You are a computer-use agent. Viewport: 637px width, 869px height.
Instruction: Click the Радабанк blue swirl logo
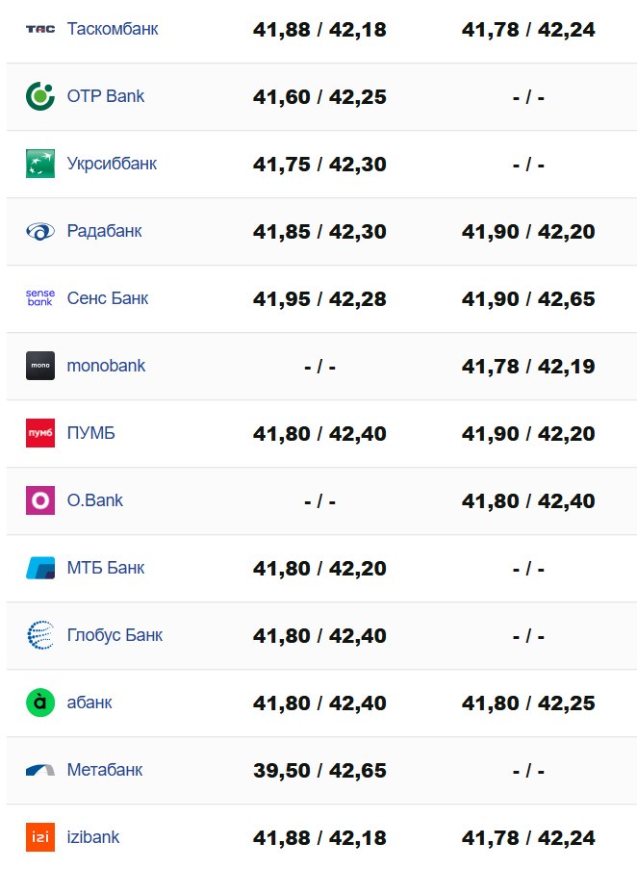pyautogui.click(x=40, y=231)
